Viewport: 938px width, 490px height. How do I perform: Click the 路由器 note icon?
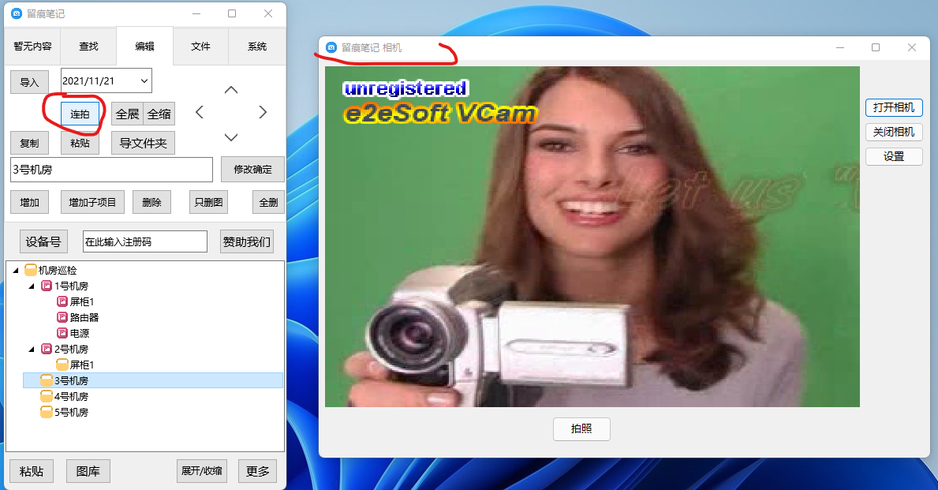[62, 317]
